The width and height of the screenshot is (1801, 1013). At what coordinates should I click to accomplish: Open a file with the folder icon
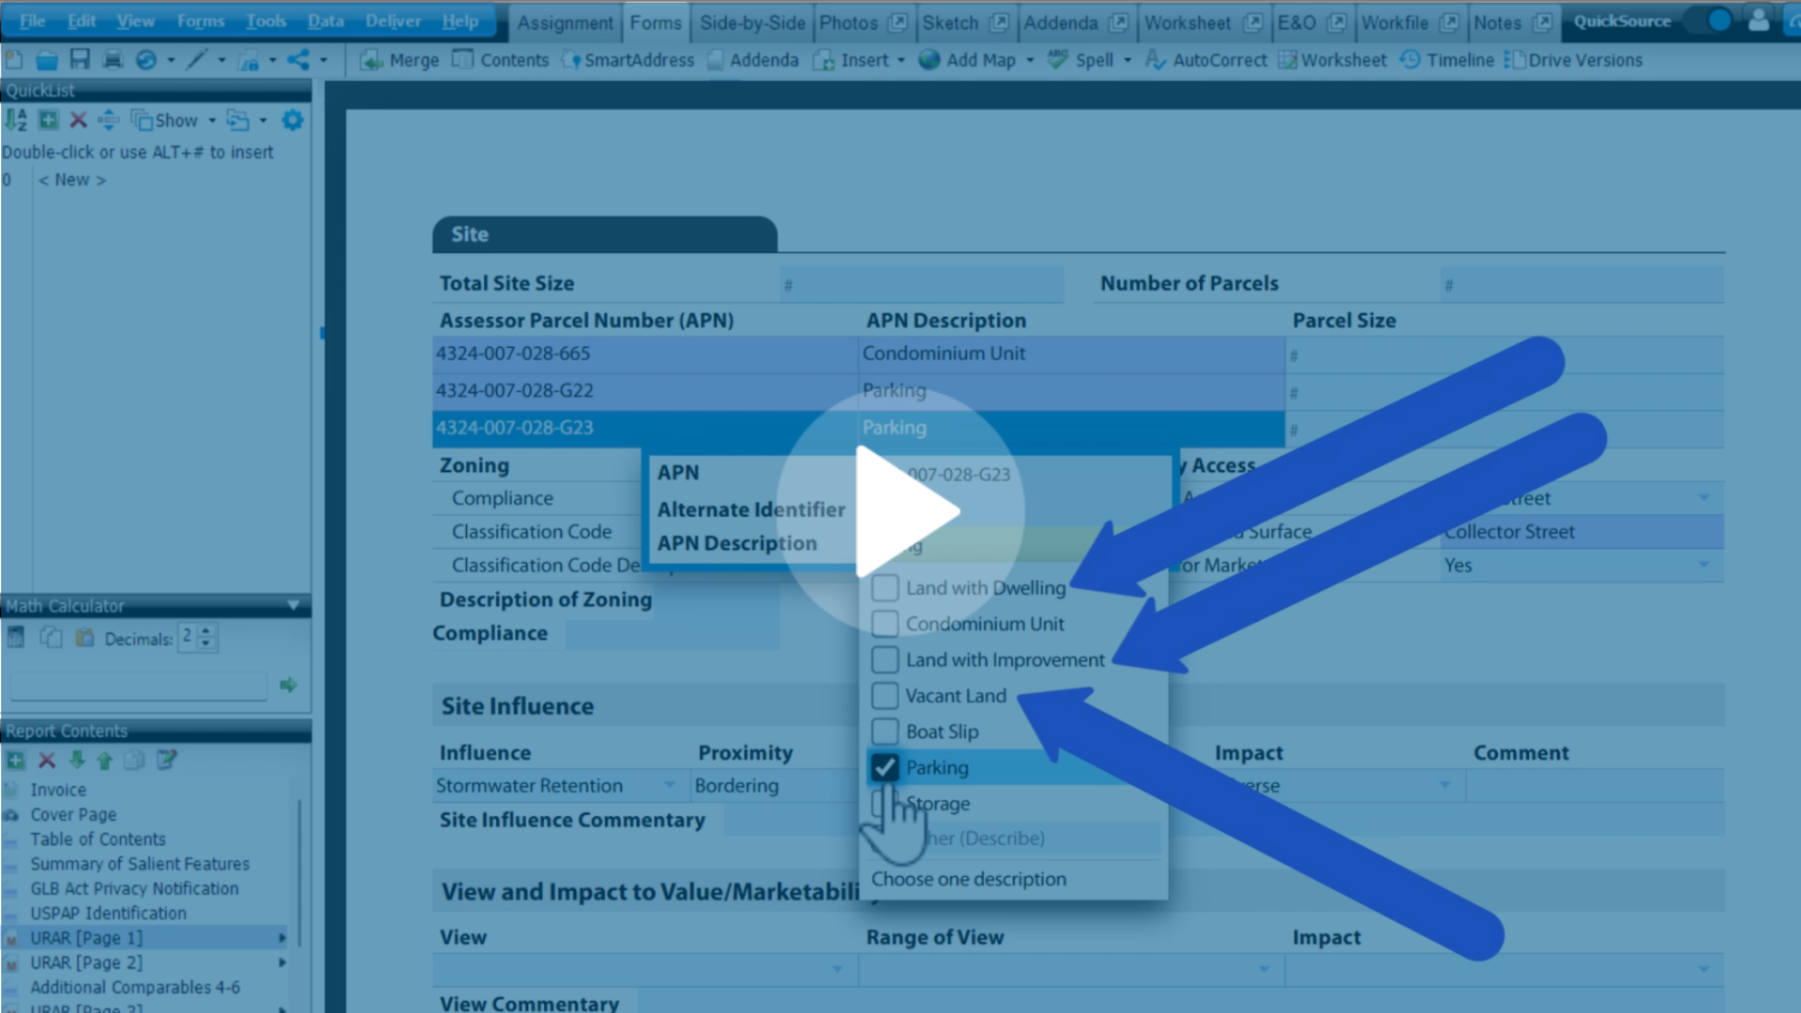tap(47, 60)
